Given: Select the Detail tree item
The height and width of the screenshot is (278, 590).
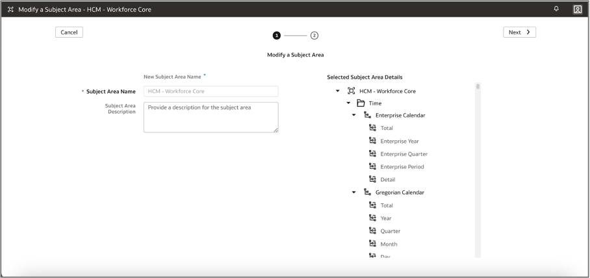Looking at the screenshot, I should (388, 179).
